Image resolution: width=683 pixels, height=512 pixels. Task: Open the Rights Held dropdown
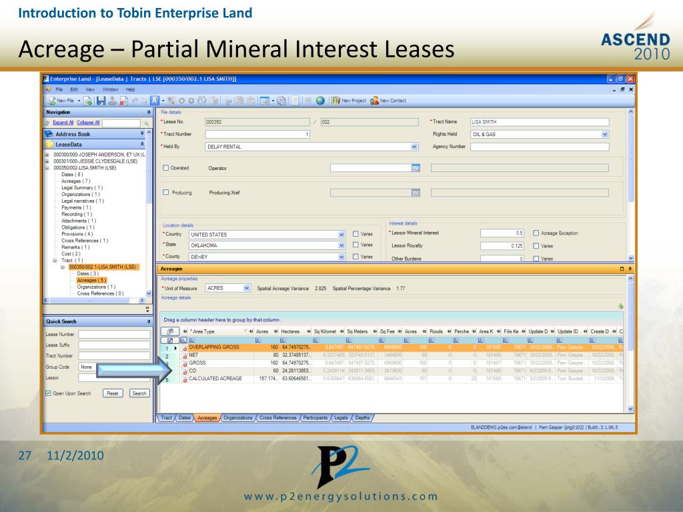point(604,134)
